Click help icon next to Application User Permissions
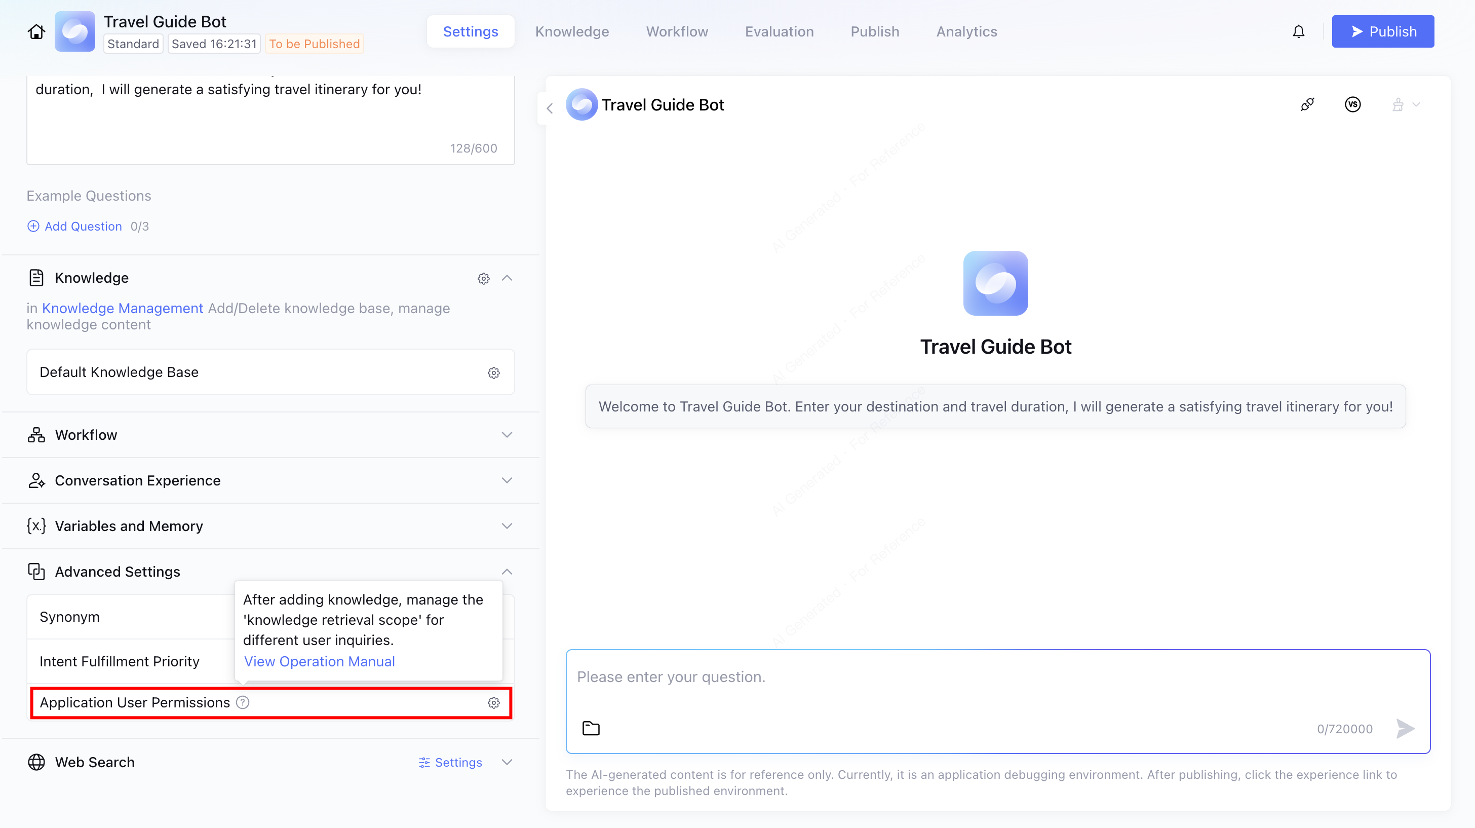Image resolution: width=1475 pixels, height=828 pixels. tap(243, 702)
